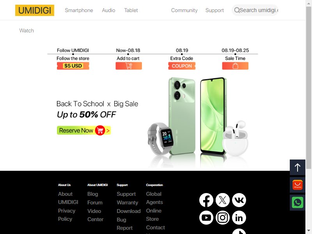This screenshot has width=312, height=234.
Task: Open the Smartphone menu
Action: click(x=79, y=11)
